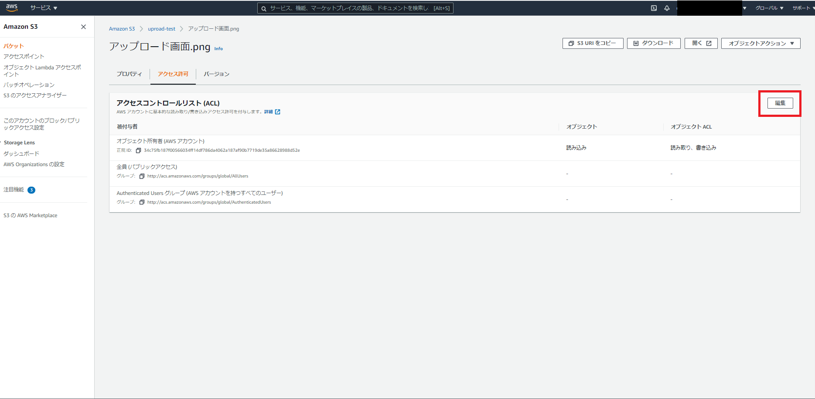Expand the オブジェクトアクション dropdown
This screenshot has width=815, height=399.
click(760, 43)
